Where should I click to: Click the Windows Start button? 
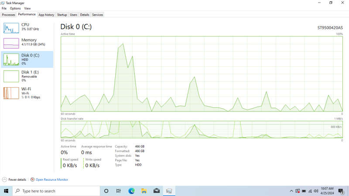(6, 191)
